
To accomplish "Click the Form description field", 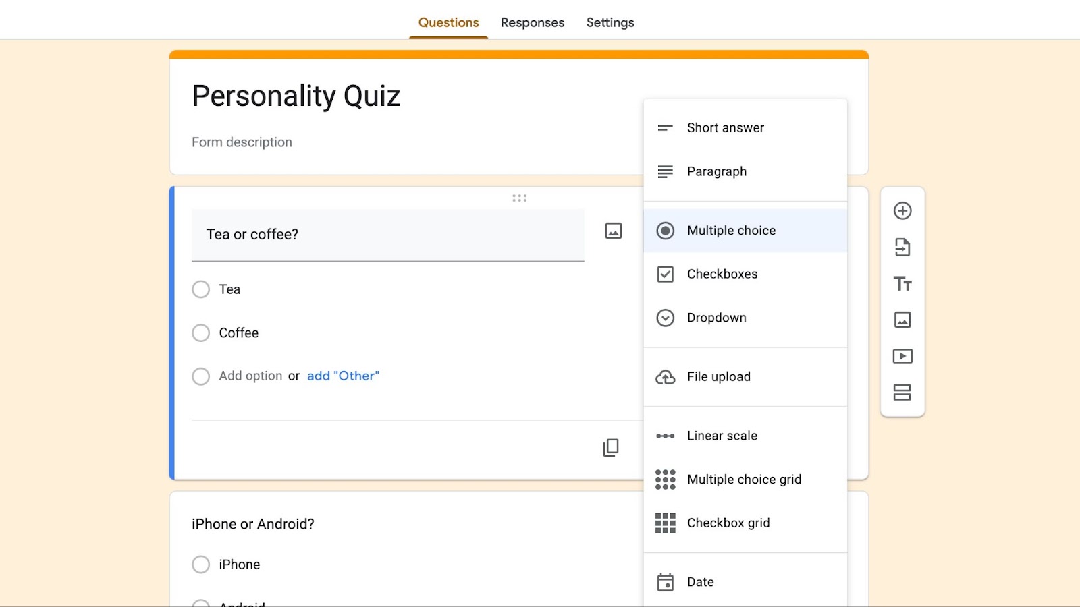I will tap(242, 142).
